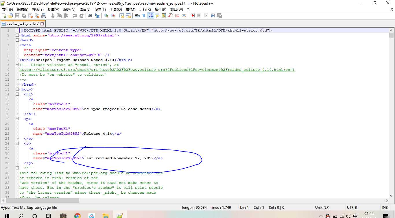Collapse the p fold on line 19

[17, 119]
